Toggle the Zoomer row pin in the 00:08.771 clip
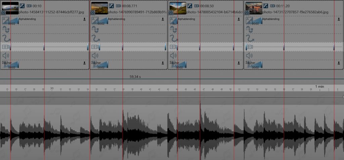 point(163,63)
